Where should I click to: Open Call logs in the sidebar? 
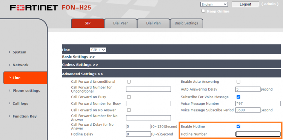(20, 103)
